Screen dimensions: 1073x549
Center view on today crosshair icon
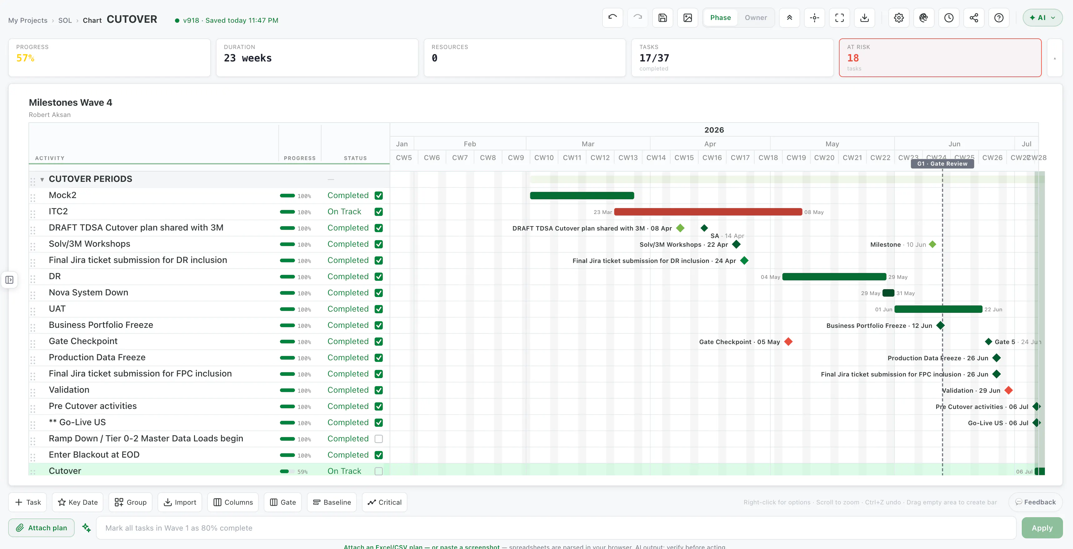click(814, 17)
